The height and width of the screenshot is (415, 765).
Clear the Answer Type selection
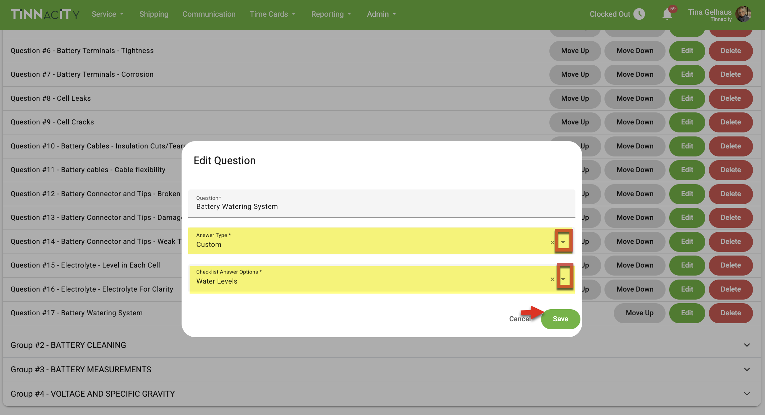[x=552, y=243]
